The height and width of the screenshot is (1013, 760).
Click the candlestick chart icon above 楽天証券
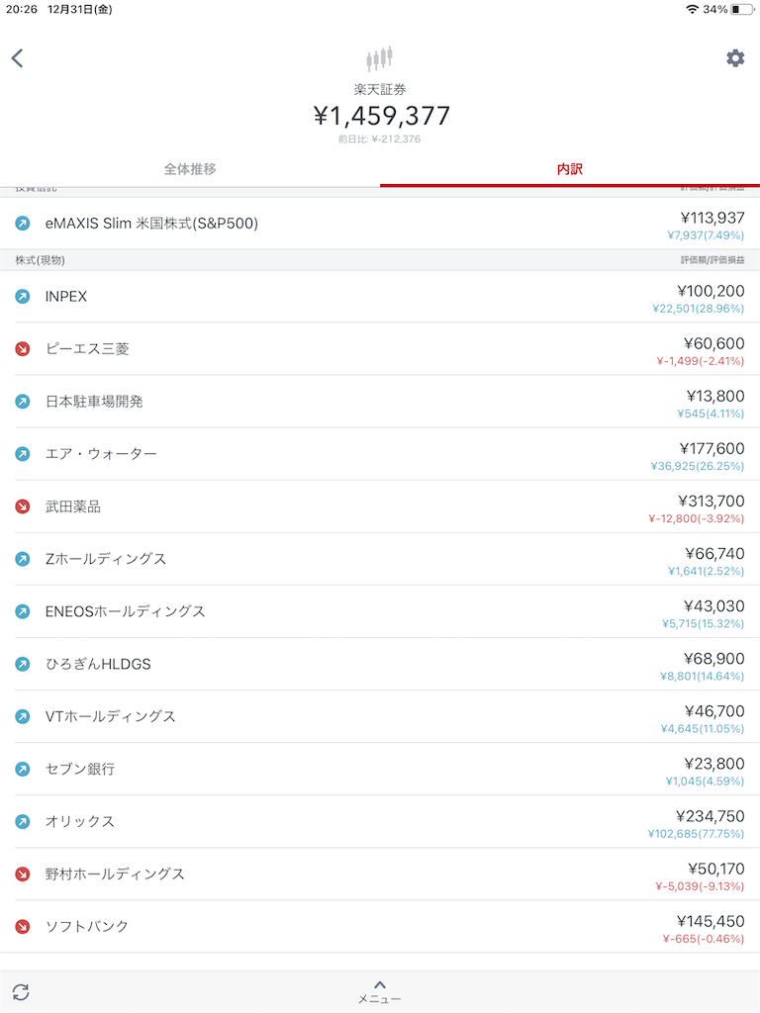coord(379,58)
